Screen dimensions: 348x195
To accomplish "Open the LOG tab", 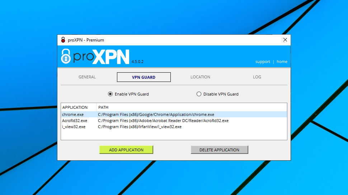I will pyautogui.click(x=257, y=77).
